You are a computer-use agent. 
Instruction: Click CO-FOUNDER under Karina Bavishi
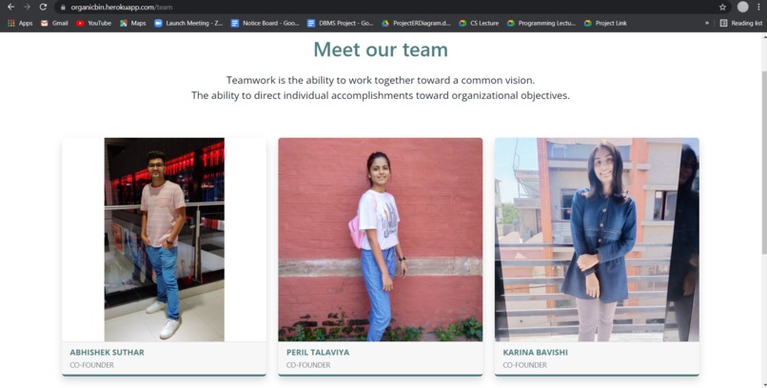(525, 365)
